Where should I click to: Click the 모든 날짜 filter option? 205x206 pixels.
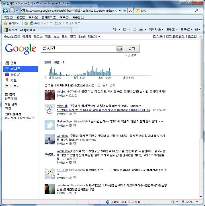click(11, 104)
